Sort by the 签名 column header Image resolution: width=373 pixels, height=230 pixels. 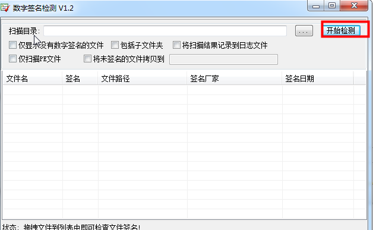(80, 78)
